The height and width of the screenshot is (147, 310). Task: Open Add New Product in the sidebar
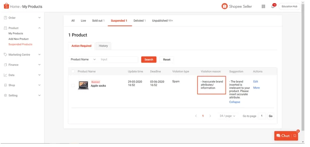coord(18,39)
